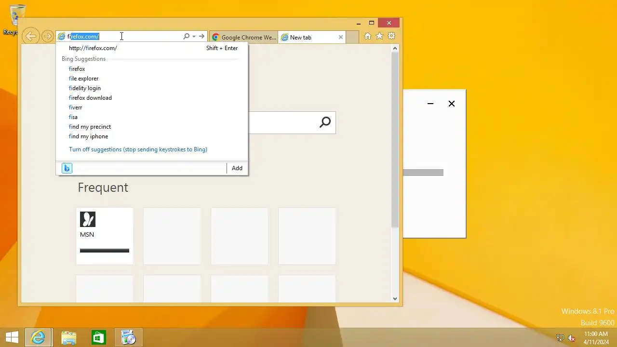Choose the 'fisa' suggestion
This screenshot has height=347, width=617.
[152, 117]
